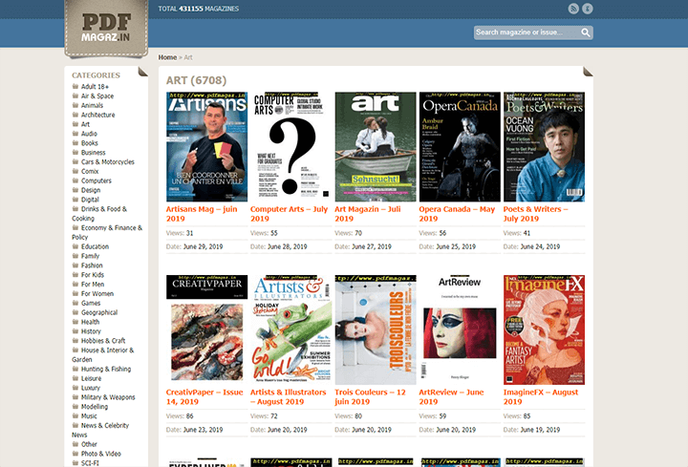The image size is (688, 467).
Task: Open News & Celebrity News category
Action: pyautogui.click(x=100, y=430)
